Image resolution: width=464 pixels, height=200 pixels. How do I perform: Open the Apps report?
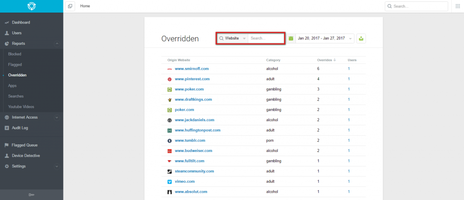[x=12, y=86]
